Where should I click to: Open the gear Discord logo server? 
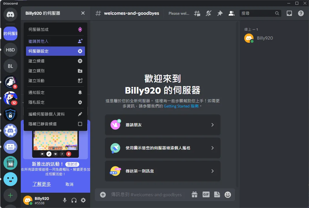click(10, 131)
